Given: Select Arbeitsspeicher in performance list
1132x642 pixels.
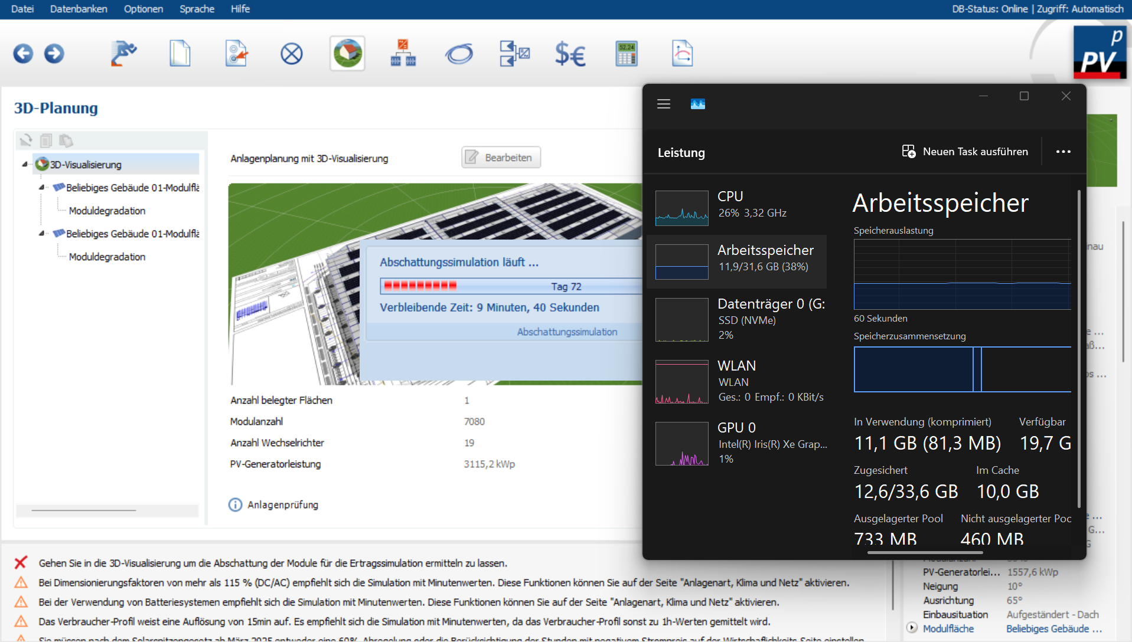Looking at the screenshot, I should point(737,261).
